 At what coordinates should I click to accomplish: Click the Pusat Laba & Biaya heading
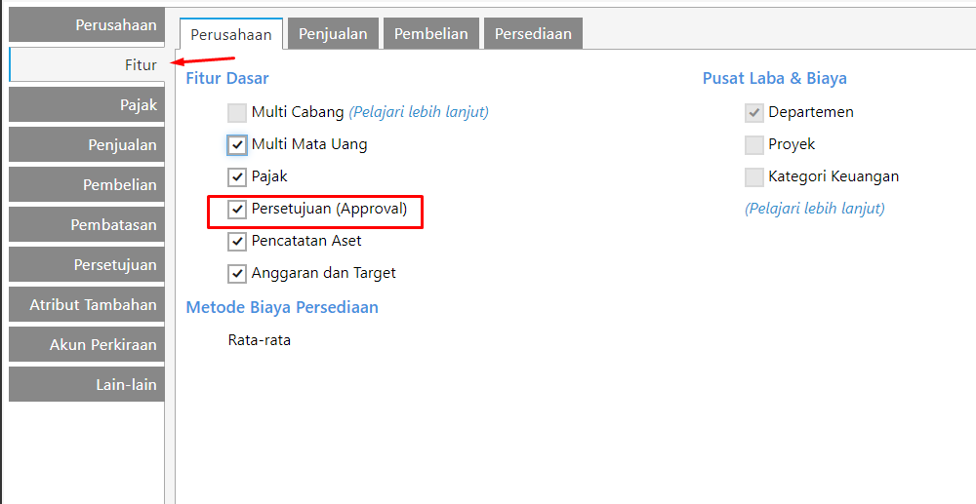(774, 78)
